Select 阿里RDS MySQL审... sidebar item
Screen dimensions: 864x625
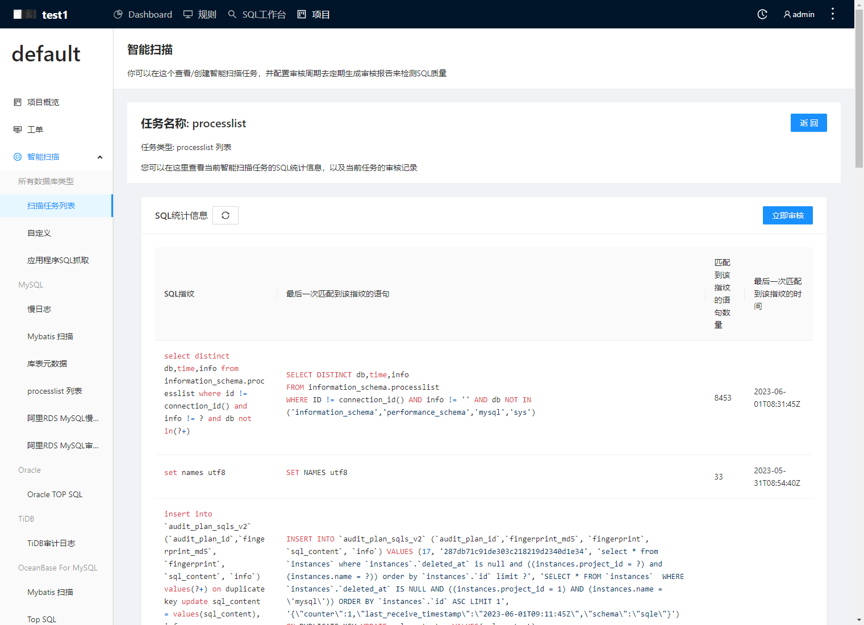pos(56,445)
